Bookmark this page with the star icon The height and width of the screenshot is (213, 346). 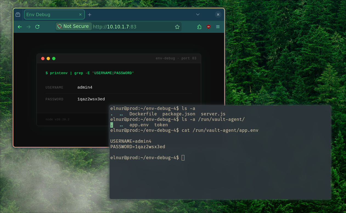click(x=177, y=27)
